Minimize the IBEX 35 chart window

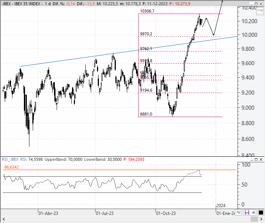[x=252, y=4]
